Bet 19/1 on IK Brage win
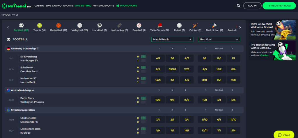 tap(187, 130)
